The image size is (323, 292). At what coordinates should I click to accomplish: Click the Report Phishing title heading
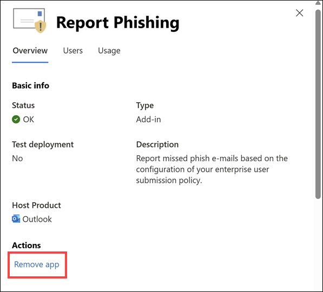[118, 23]
